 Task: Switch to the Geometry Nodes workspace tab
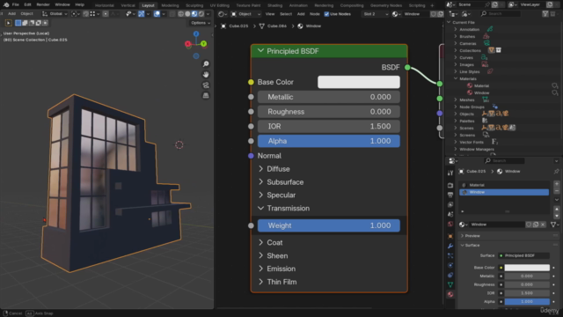386,5
